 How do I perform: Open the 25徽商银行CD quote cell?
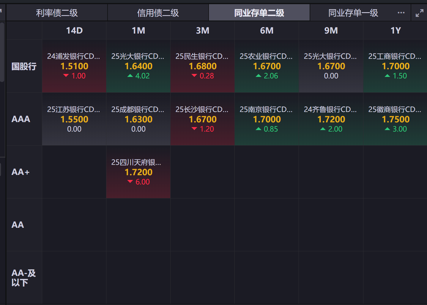[x=396, y=119]
